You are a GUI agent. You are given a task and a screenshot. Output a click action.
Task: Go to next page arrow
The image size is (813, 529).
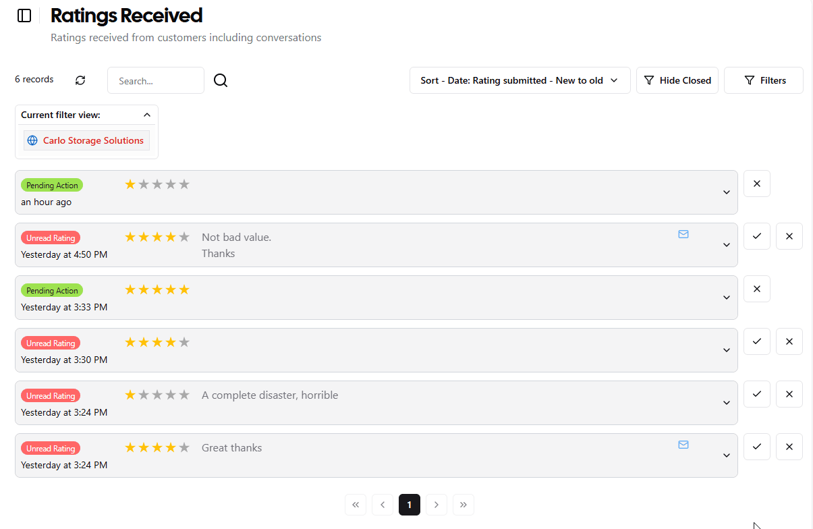click(x=437, y=505)
